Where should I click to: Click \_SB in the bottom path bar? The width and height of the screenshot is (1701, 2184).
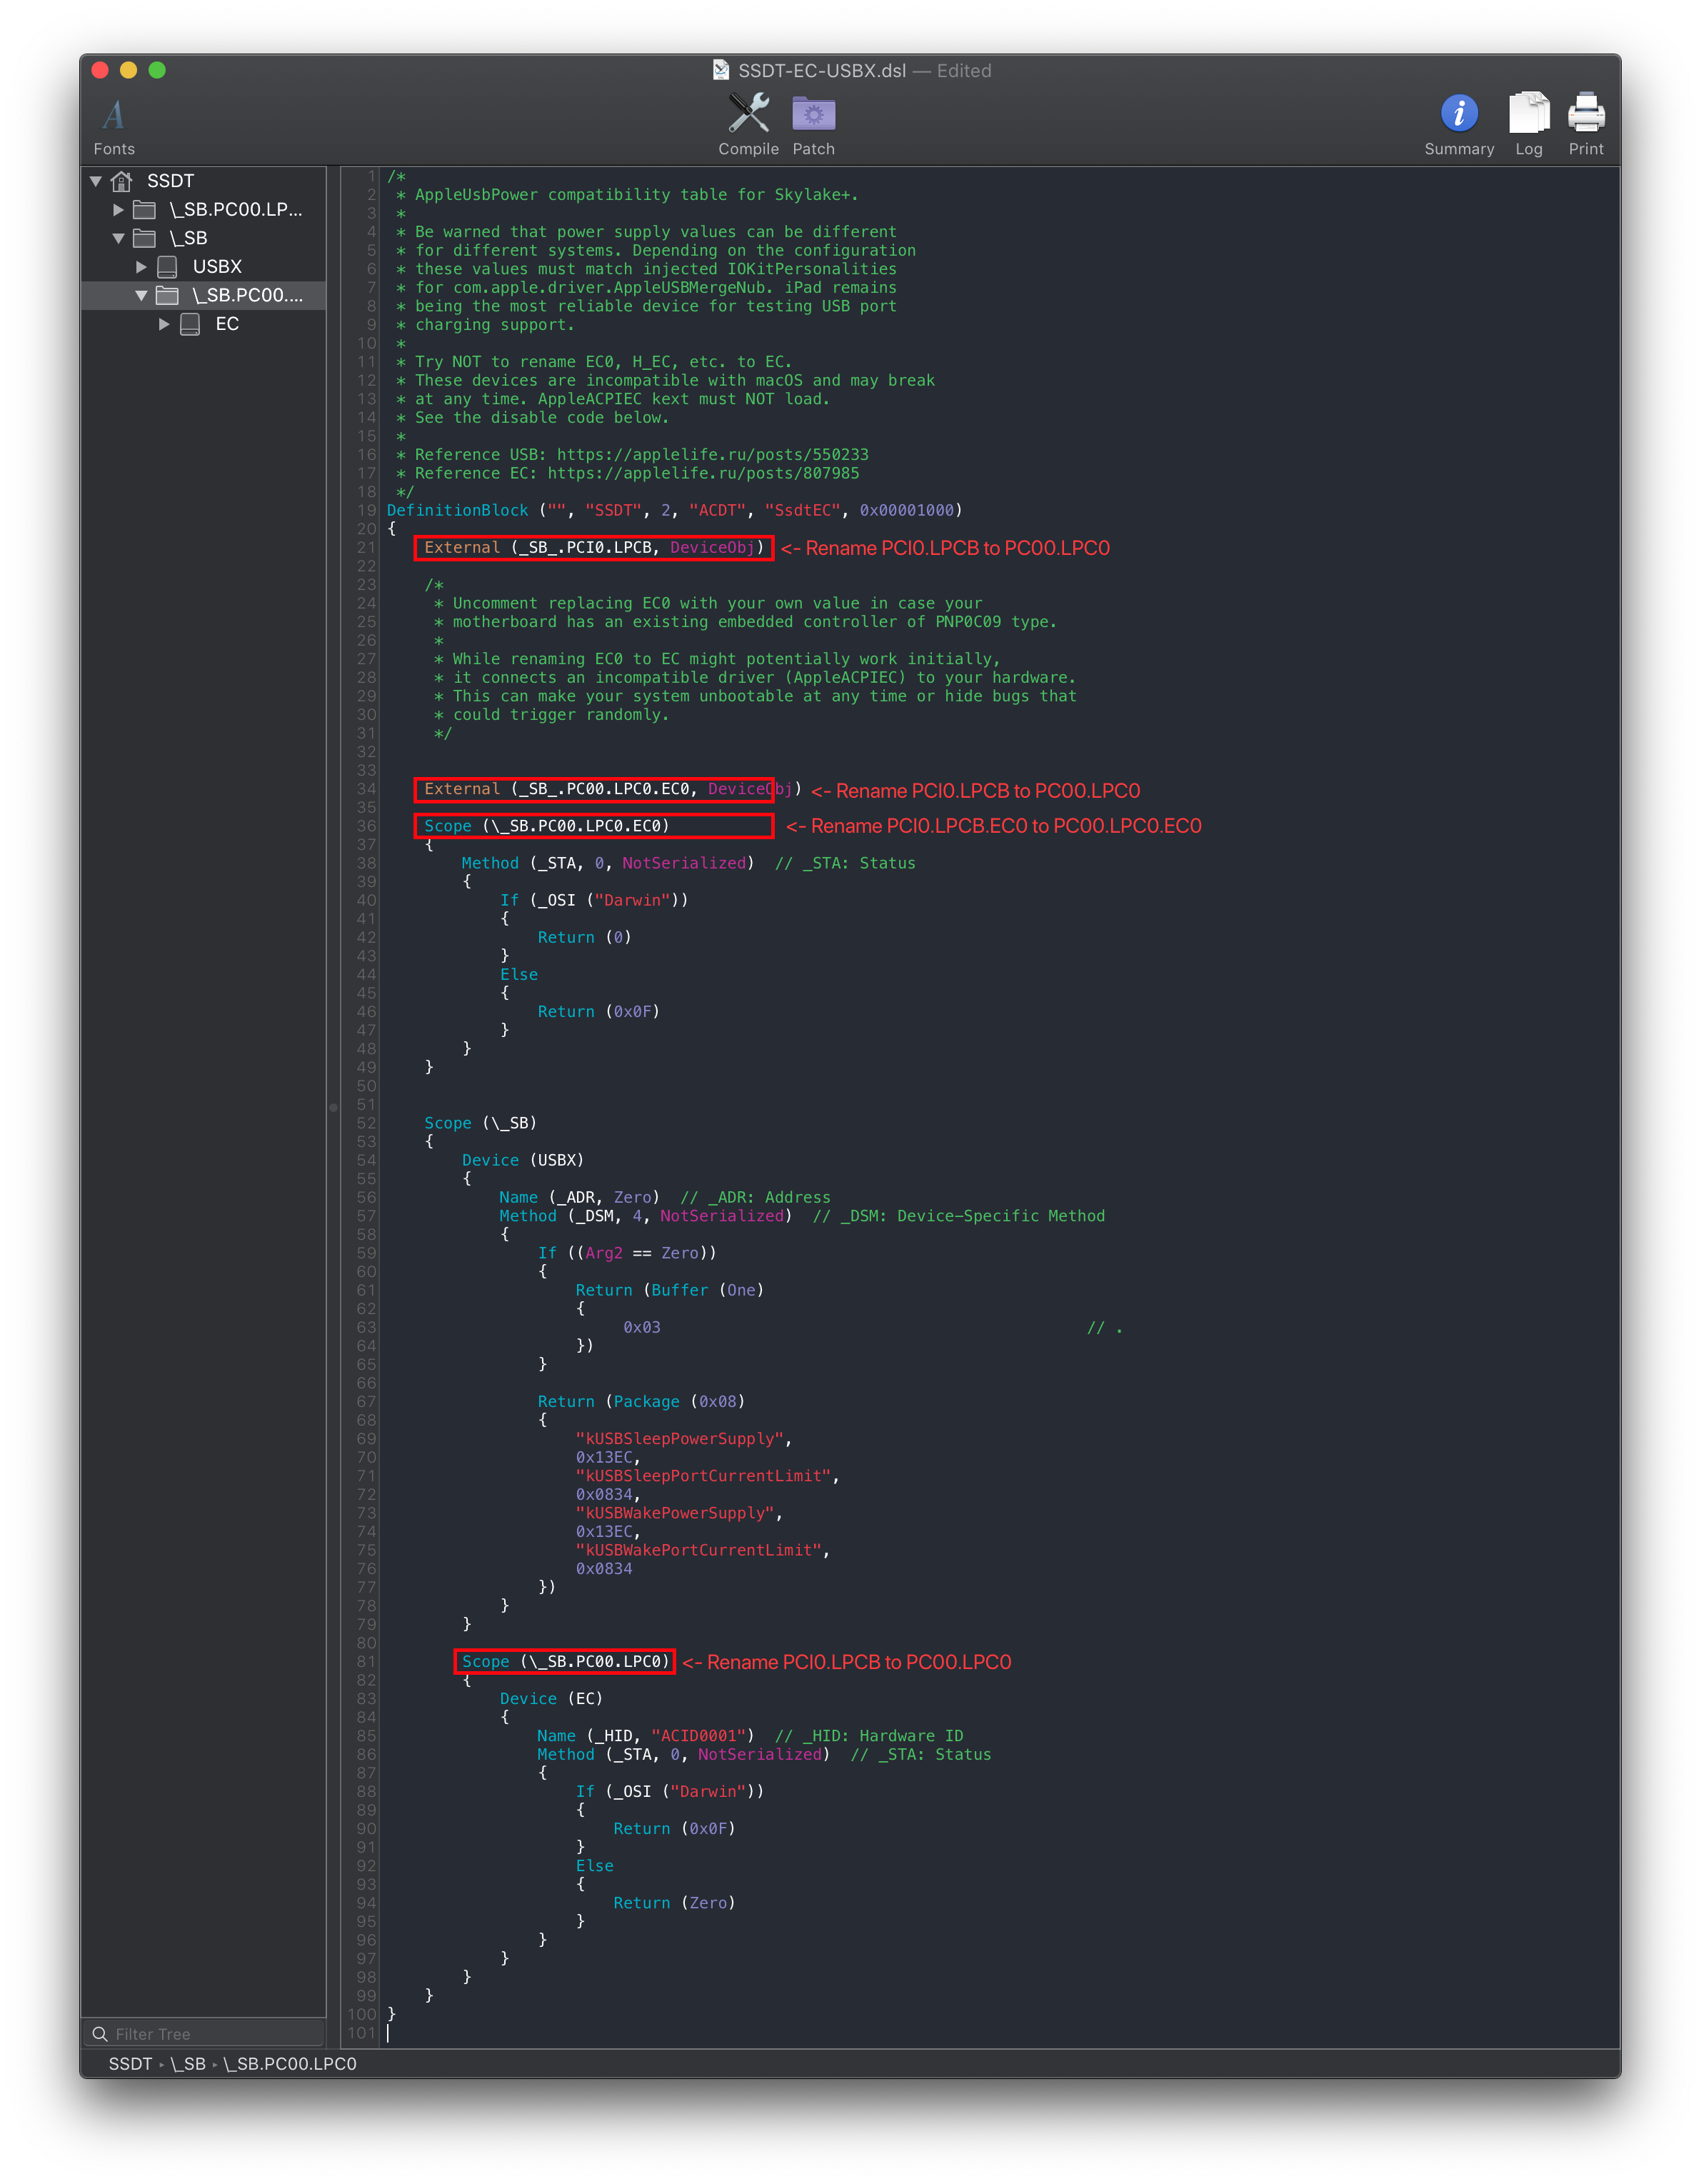coord(188,2063)
